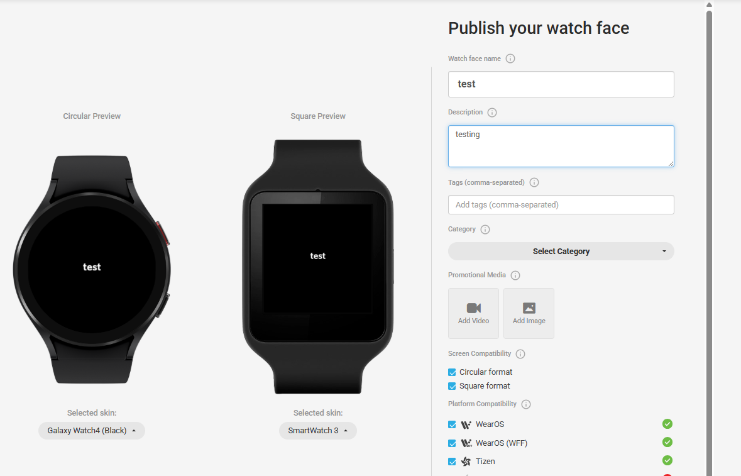This screenshot has width=741, height=476.
Task: Click Promotional Media info icon
Action: pos(515,275)
